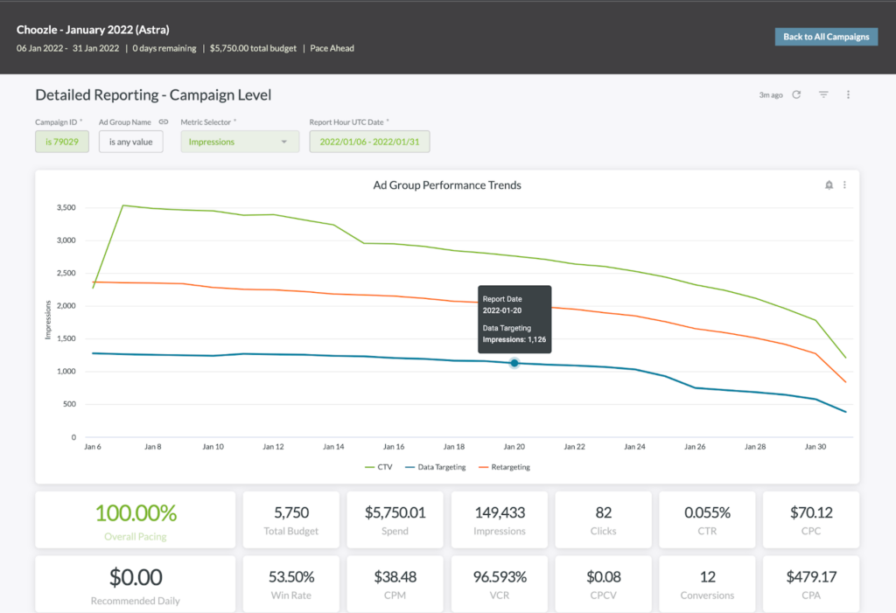Click the 82 Clicks value
896x613 pixels.
pyautogui.click(x=604, y=513)
